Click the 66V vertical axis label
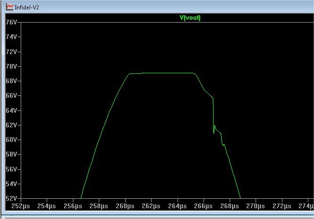The image size is (314, 219). (x=11, y=95)
